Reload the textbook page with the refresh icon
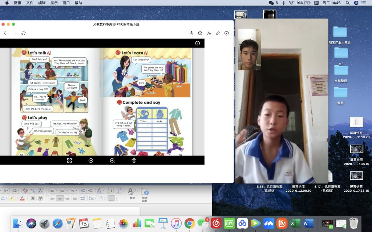The width and height of the screenshot is (372, 232). 24,33
